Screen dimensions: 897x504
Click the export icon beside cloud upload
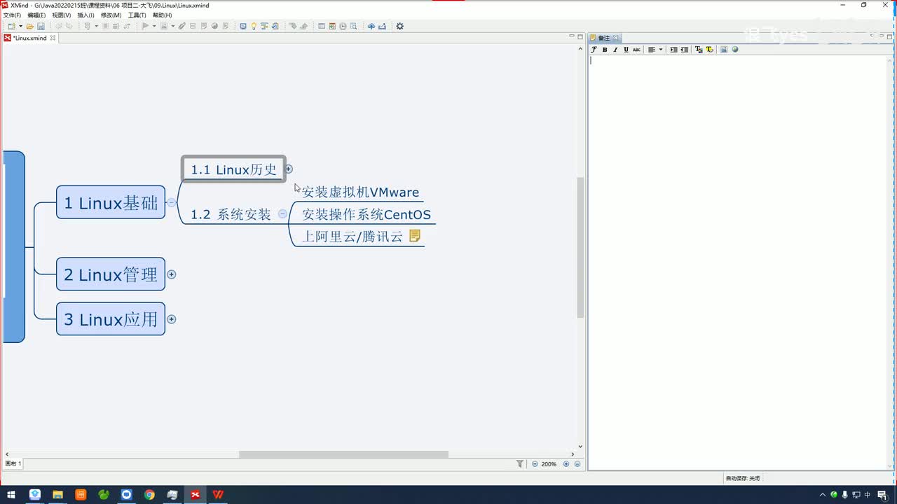point(382,27)
